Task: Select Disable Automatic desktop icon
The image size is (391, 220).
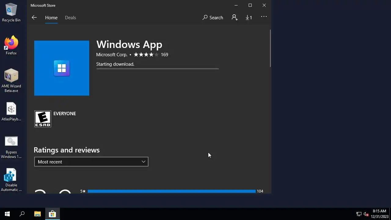Action: [11, 180]
